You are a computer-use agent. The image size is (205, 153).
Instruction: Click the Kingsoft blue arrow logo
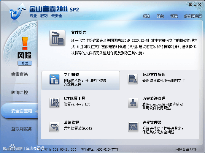coord(17,12)
